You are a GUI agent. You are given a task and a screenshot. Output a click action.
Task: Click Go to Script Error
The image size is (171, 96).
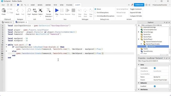[x=122, y=9]
